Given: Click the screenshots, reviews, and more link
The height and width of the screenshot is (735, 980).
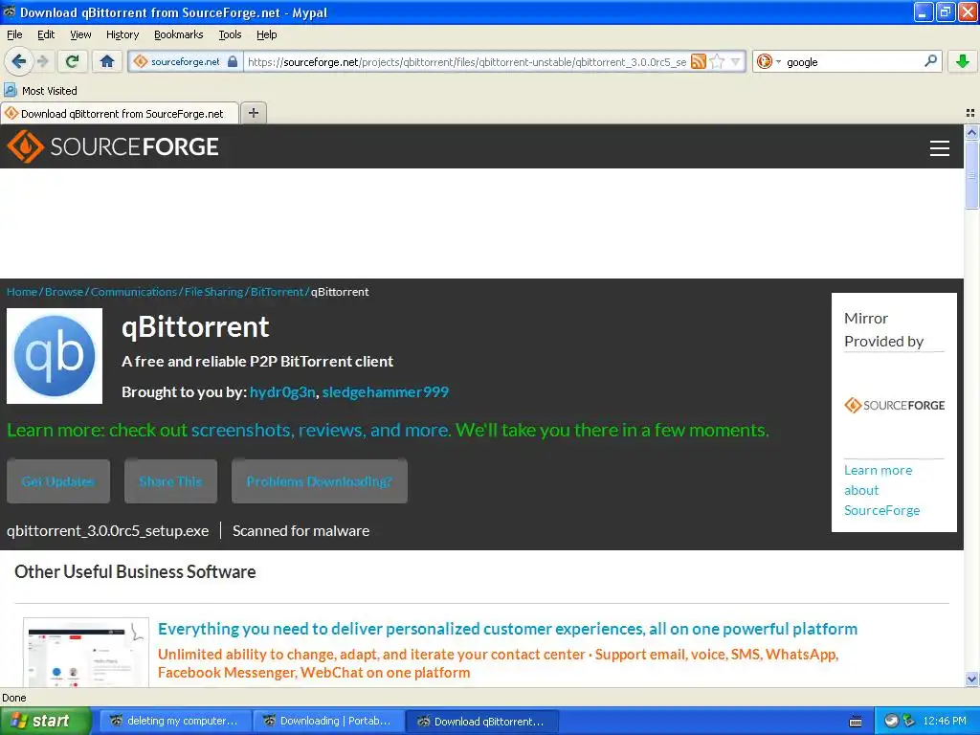Looking at the screenshot, I should click(x=321, y=430).
